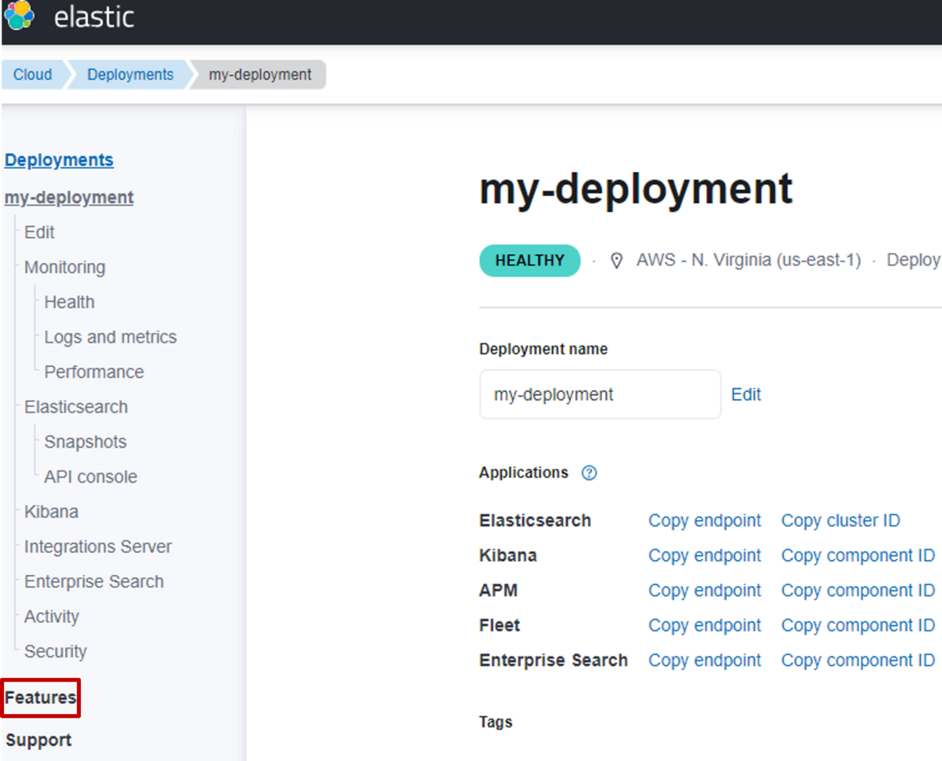
Task: Open the Cloud breadcrumb
Action: [32, 75]
